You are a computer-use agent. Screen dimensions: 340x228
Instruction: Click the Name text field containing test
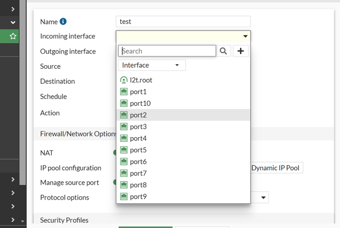[x=183, y=21]
